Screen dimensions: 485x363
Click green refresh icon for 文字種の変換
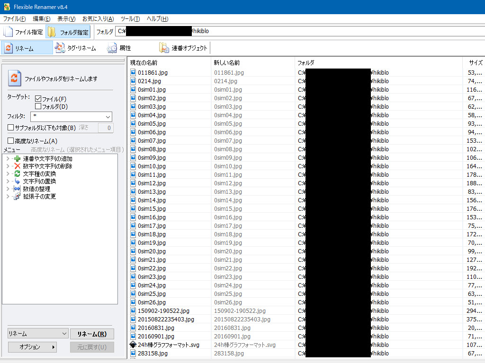click(18, 174)
